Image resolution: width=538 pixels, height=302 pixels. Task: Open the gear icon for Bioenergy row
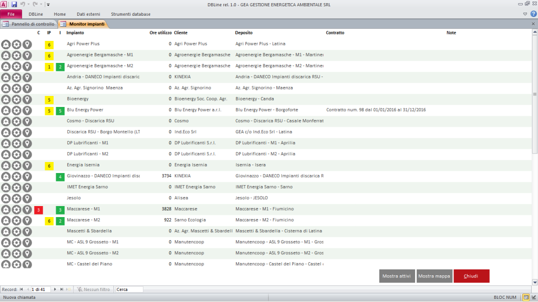(16, 99)
